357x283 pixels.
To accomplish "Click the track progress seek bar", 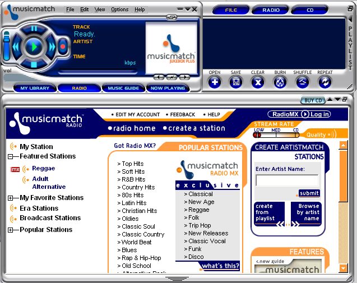I will pyautogui.click(x=98, y=72).
